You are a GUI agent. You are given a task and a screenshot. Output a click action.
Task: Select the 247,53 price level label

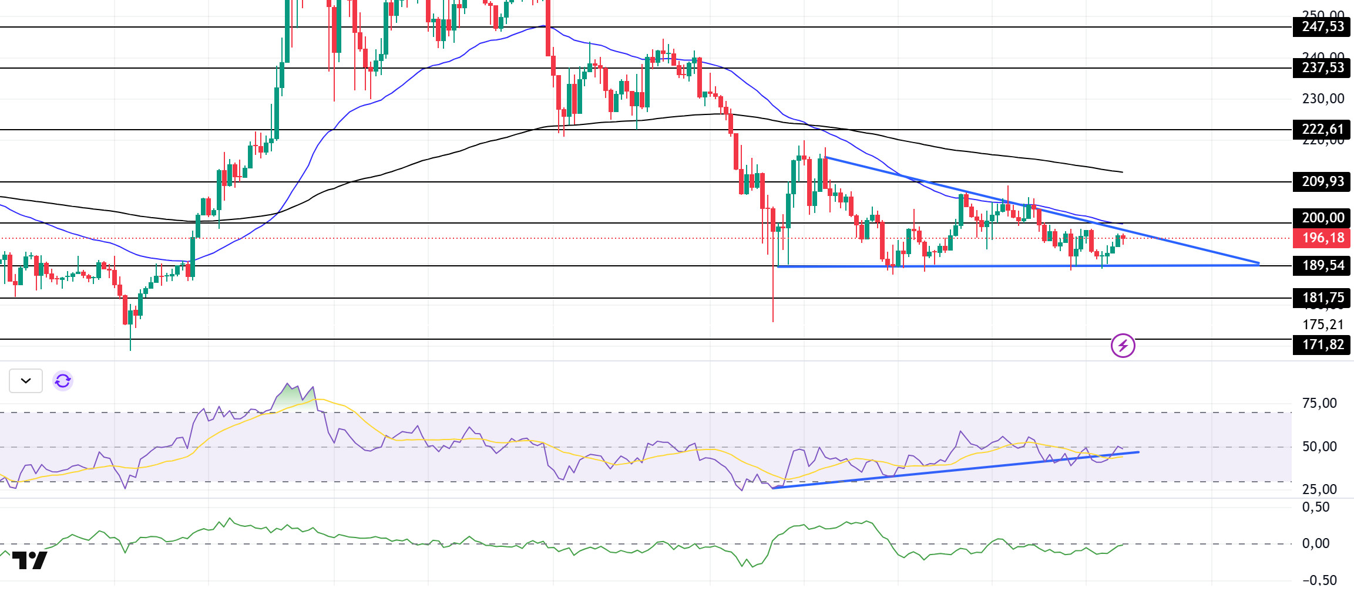coord(1322,27)
